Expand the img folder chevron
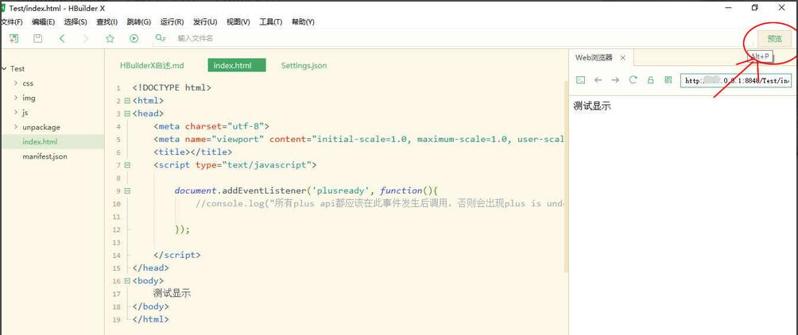 tap(16, 98)
